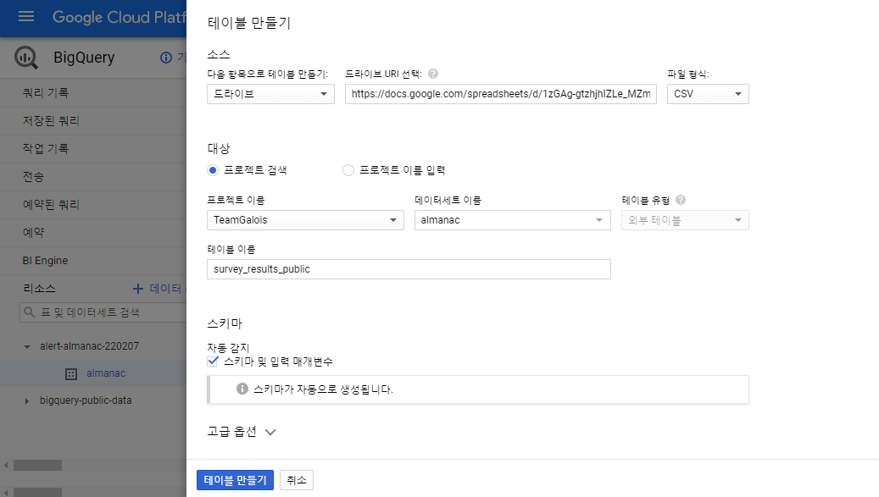Click the 스키마가 자동으로 생성됩니다 notice text
The width and height of the screenshot is (879, 497).
(x=324, y=389)
